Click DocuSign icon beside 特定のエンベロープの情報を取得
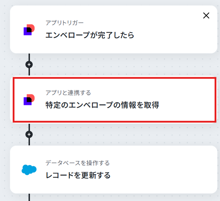This screenshot has height=201, width=220. tap(29, 100)
